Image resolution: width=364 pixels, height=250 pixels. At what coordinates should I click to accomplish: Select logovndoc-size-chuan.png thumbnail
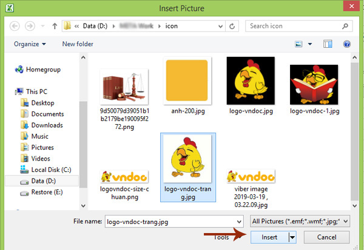pyautogui.click(x=124, y=177)
